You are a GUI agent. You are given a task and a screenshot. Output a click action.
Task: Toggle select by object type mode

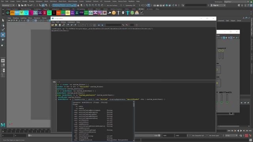(43, 5)
